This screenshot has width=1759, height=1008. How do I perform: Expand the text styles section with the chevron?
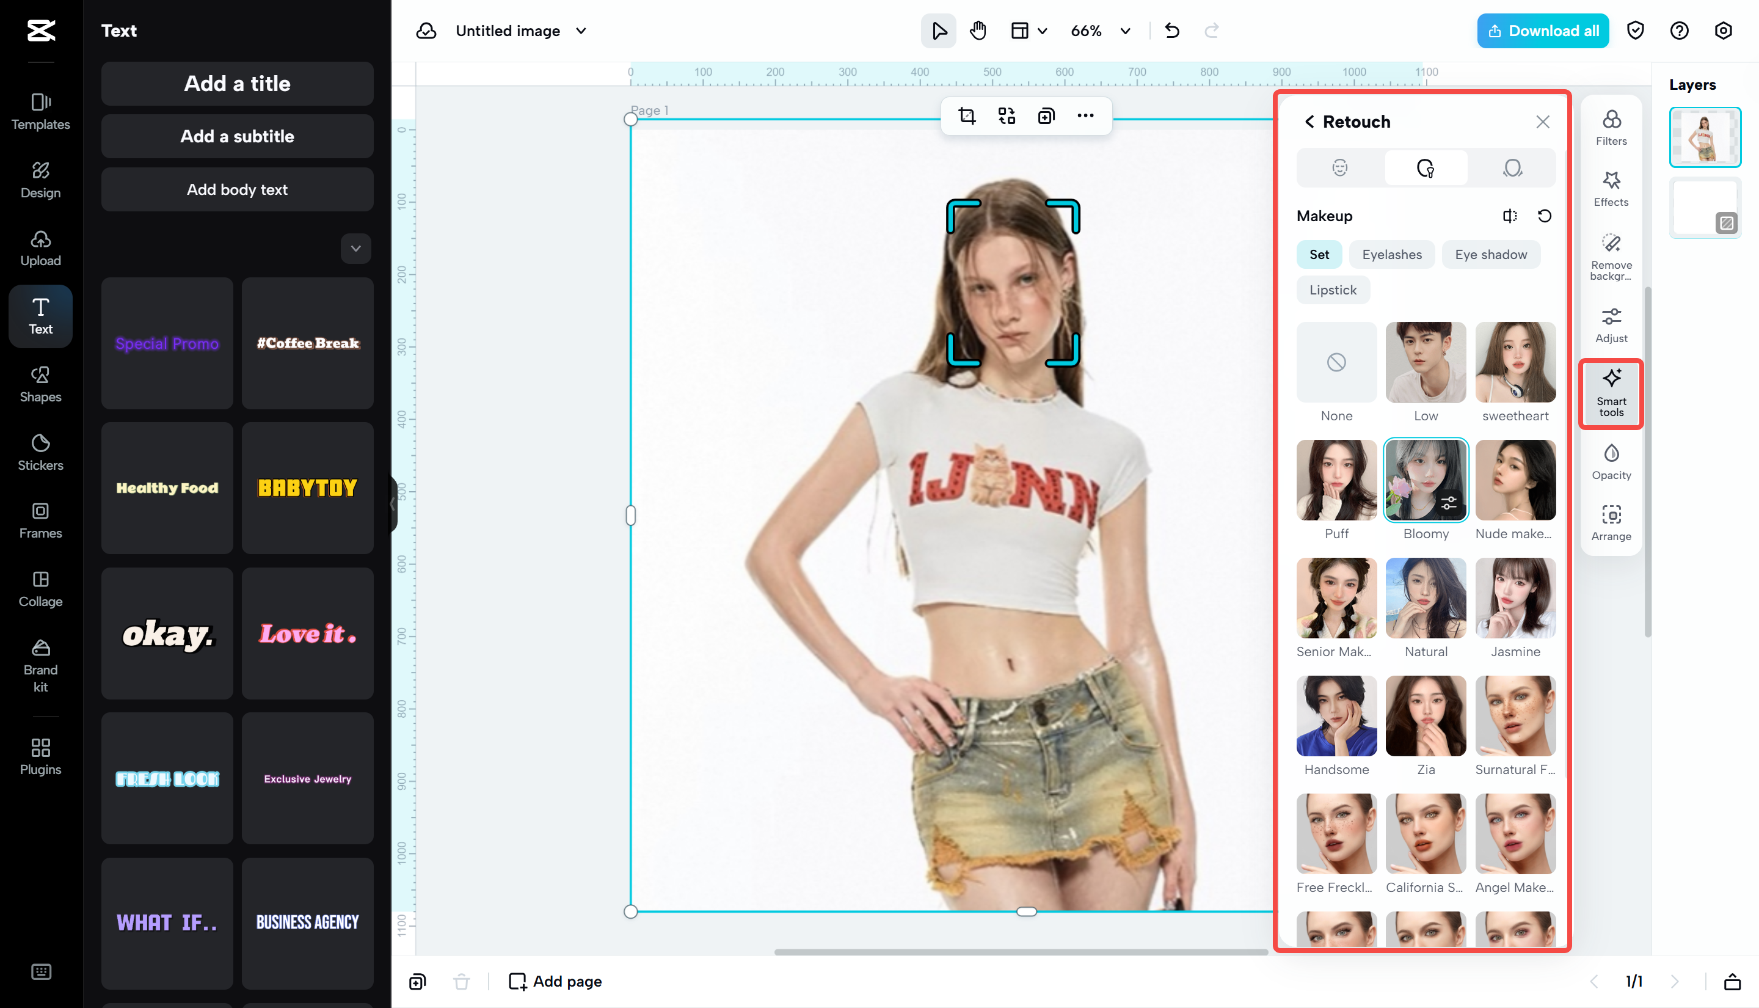[x=355, y=249]
